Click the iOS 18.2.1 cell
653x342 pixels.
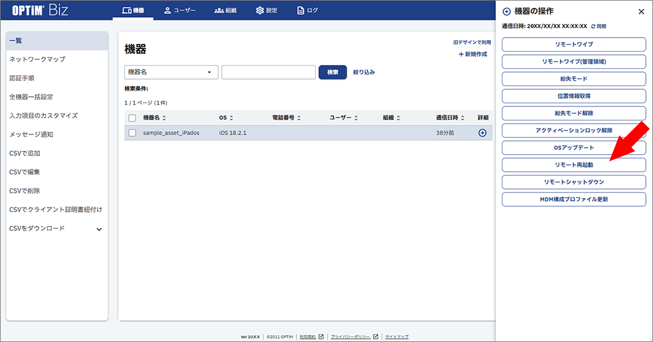point(233,132)
